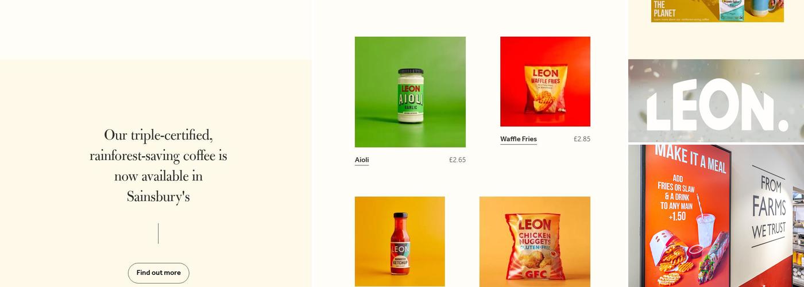Click the vertical divider line above button

159,234
